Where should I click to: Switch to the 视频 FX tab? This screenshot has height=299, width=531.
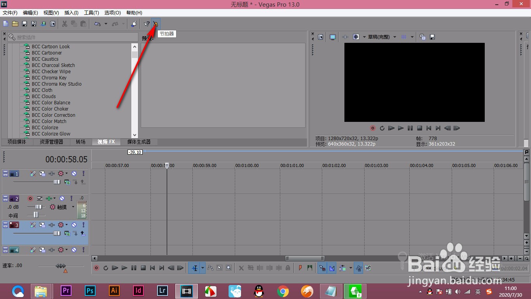pos(106,142)
